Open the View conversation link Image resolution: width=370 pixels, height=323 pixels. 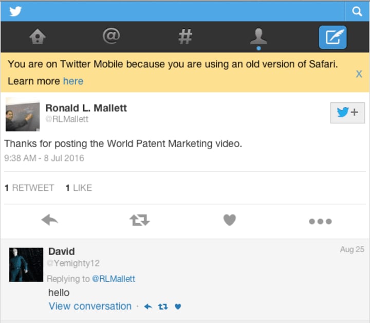coord(90,306)
